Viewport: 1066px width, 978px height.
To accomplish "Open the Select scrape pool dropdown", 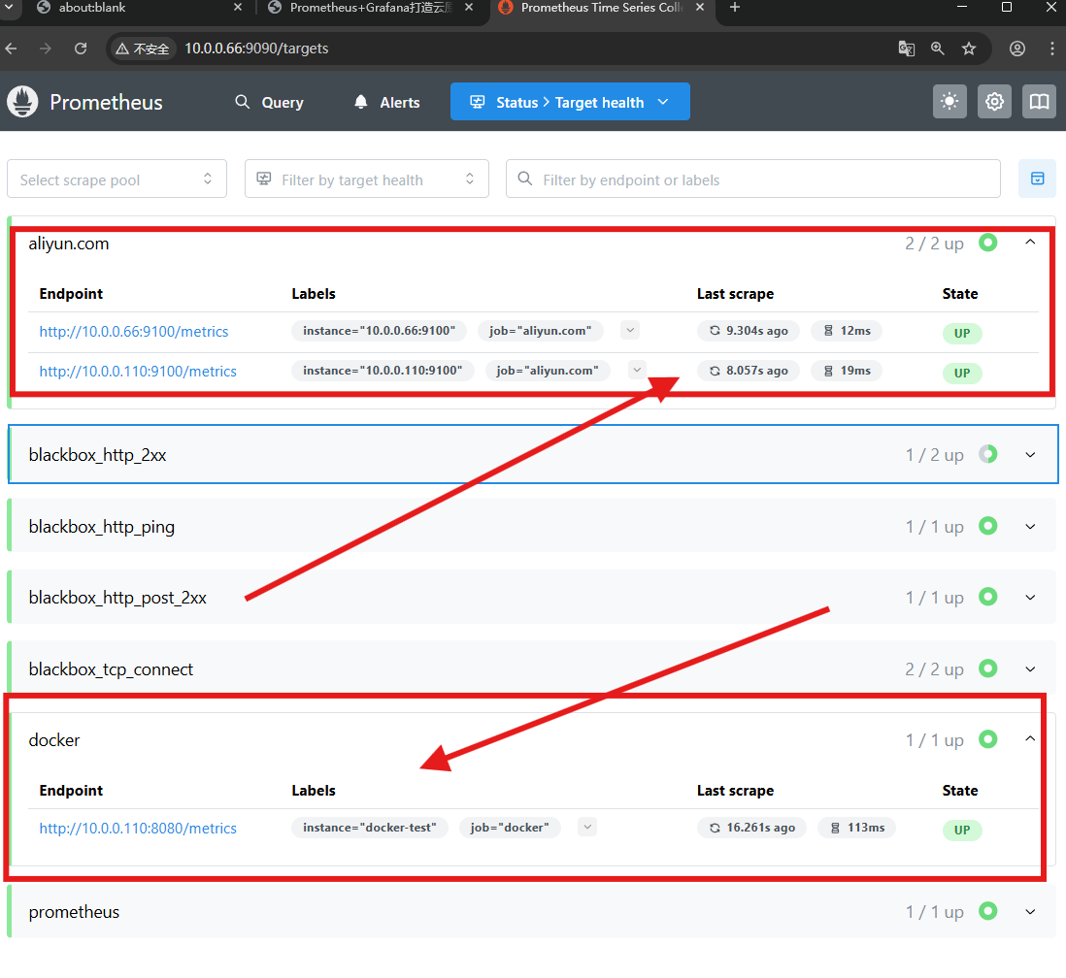I will click(117, 179).
